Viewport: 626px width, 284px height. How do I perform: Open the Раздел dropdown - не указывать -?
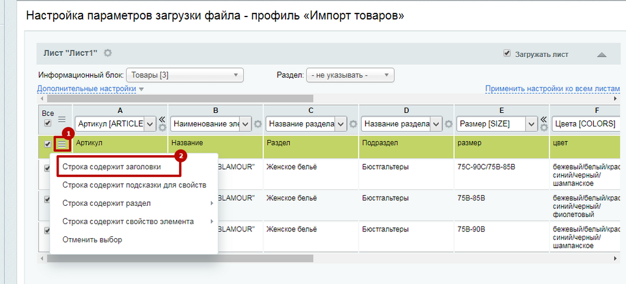click(x=350, y=75)
